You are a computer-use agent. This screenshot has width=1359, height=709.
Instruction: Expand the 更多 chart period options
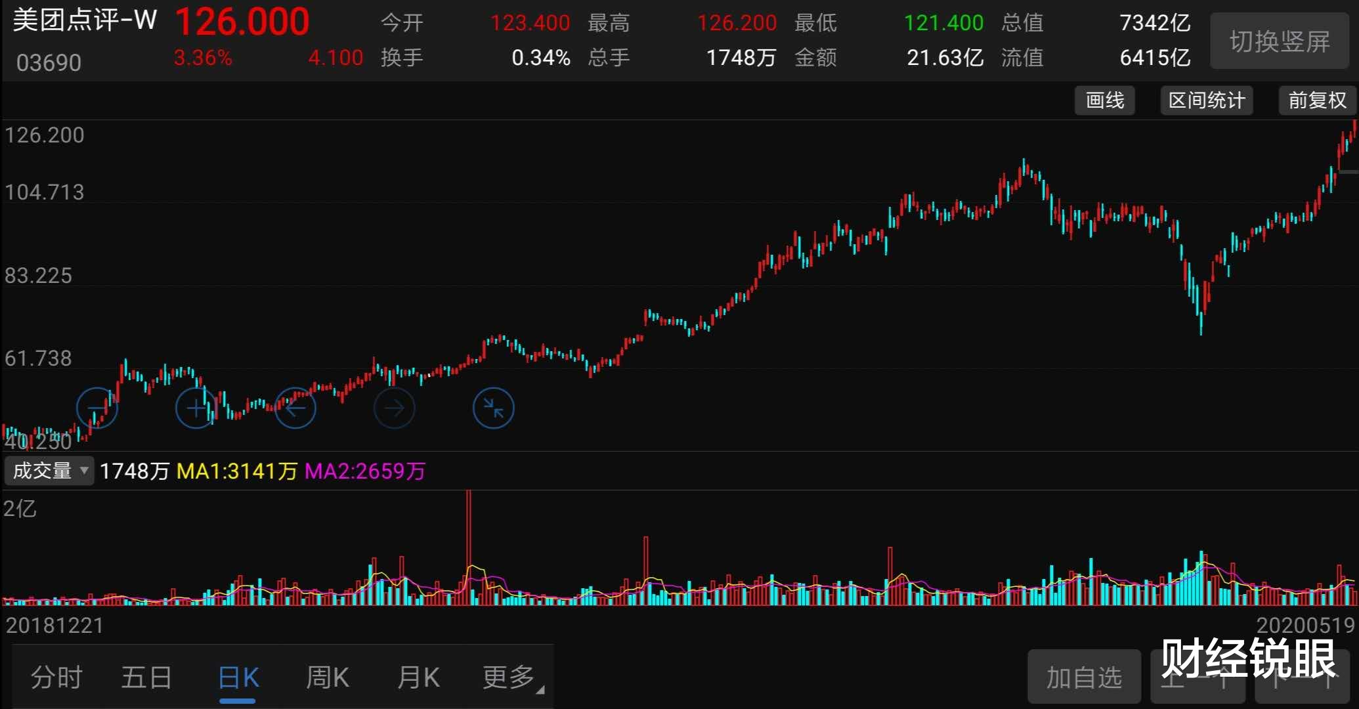pos(507,677)
